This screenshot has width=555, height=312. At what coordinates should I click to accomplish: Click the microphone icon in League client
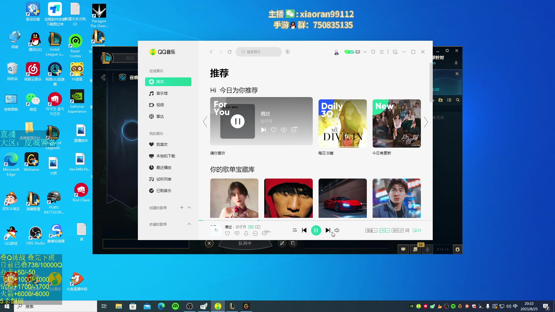point(428,249)
